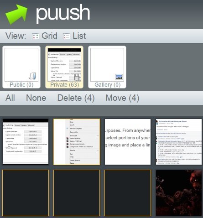Open the Private (63) pool
The image size is (203, 218).
point(64,67)
